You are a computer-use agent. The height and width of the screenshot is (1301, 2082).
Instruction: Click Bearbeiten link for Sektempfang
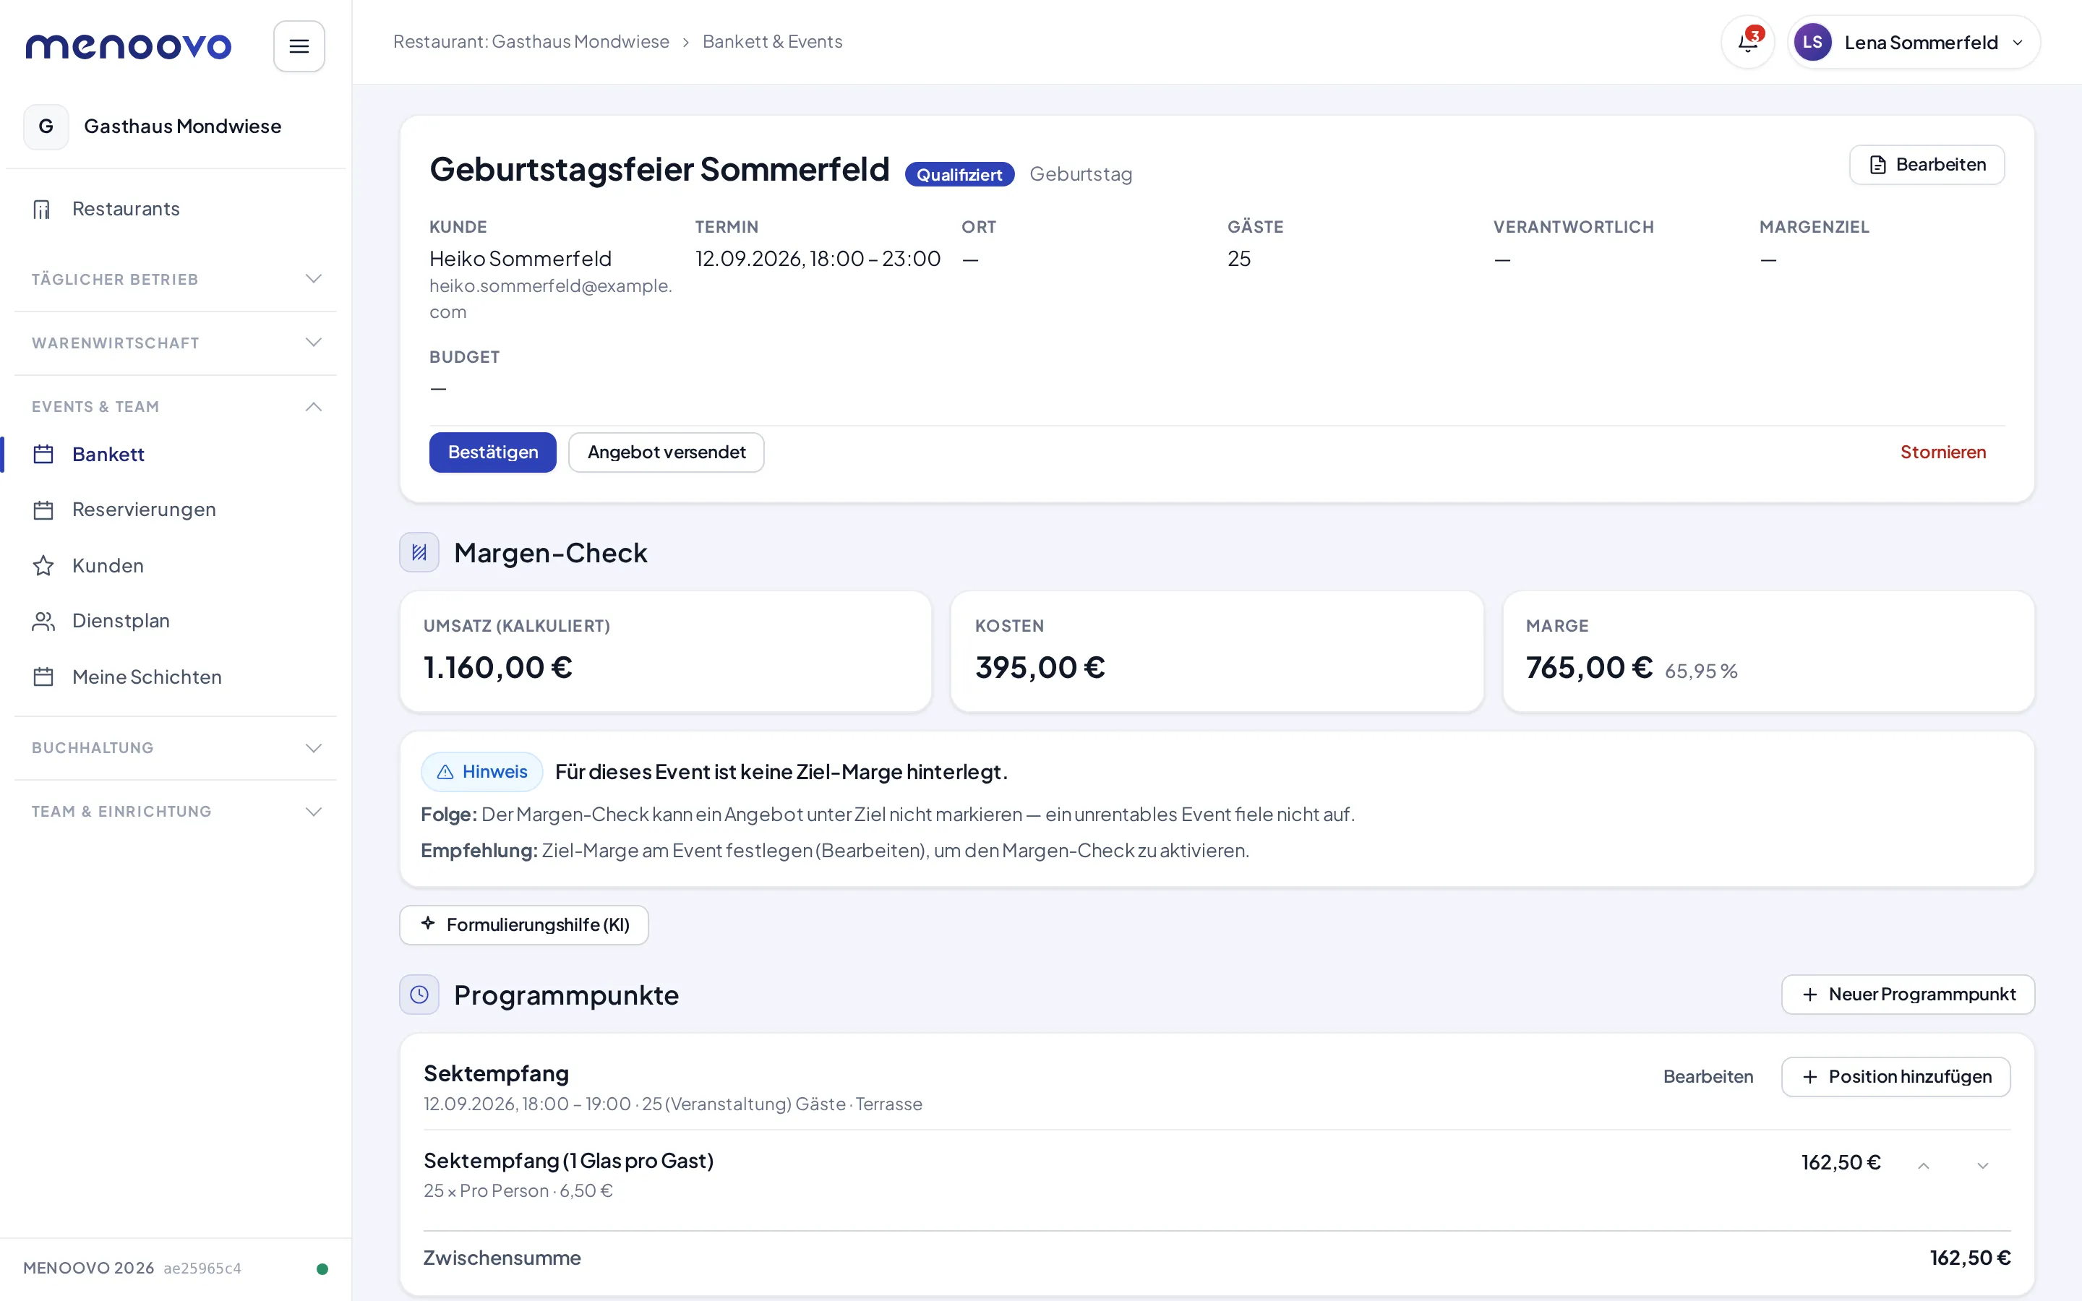pos(1708,1077)
